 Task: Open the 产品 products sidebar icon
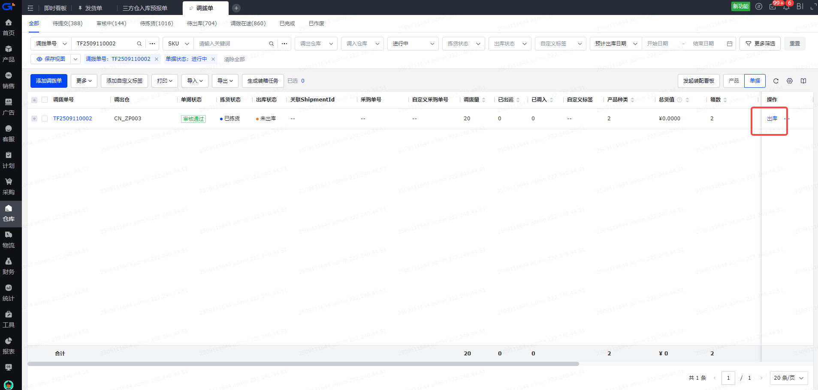9,54
